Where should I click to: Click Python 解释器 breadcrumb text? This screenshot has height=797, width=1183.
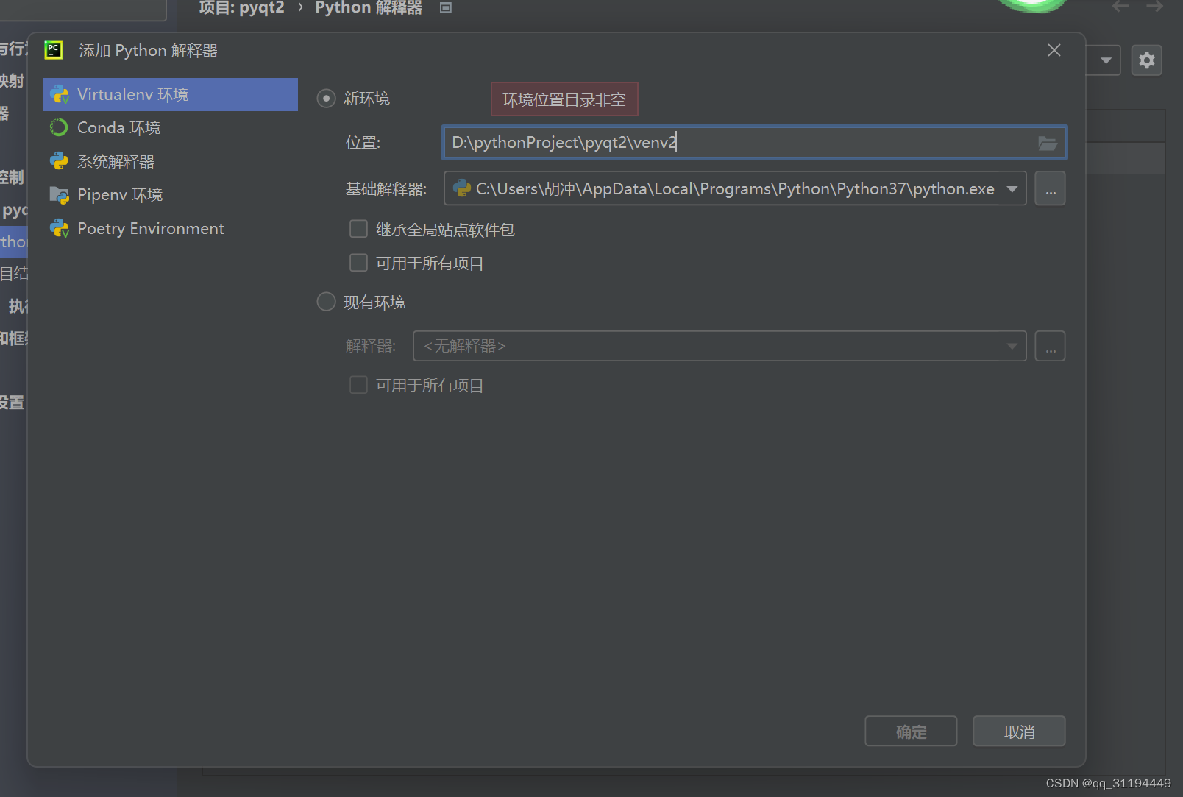pyautogui.click(x=369, y=7)
